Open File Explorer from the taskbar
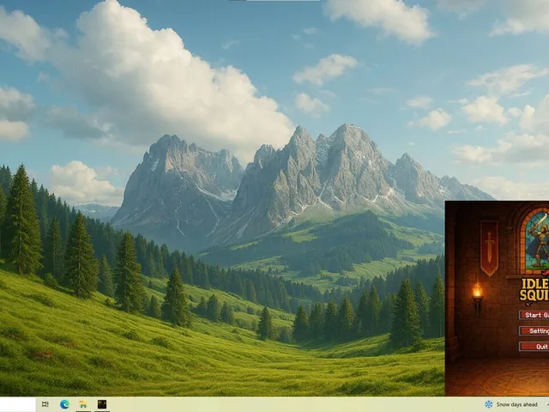The image size is (549, 412). tap(83, 404)
